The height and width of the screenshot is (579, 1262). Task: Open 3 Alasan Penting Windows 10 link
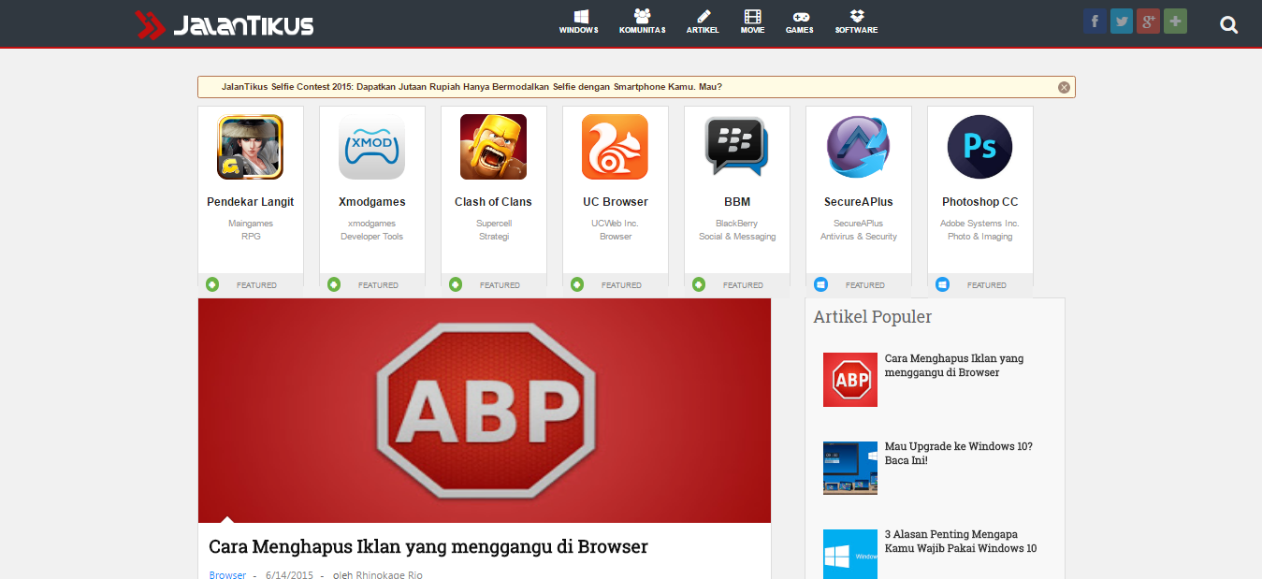point(961,542)
